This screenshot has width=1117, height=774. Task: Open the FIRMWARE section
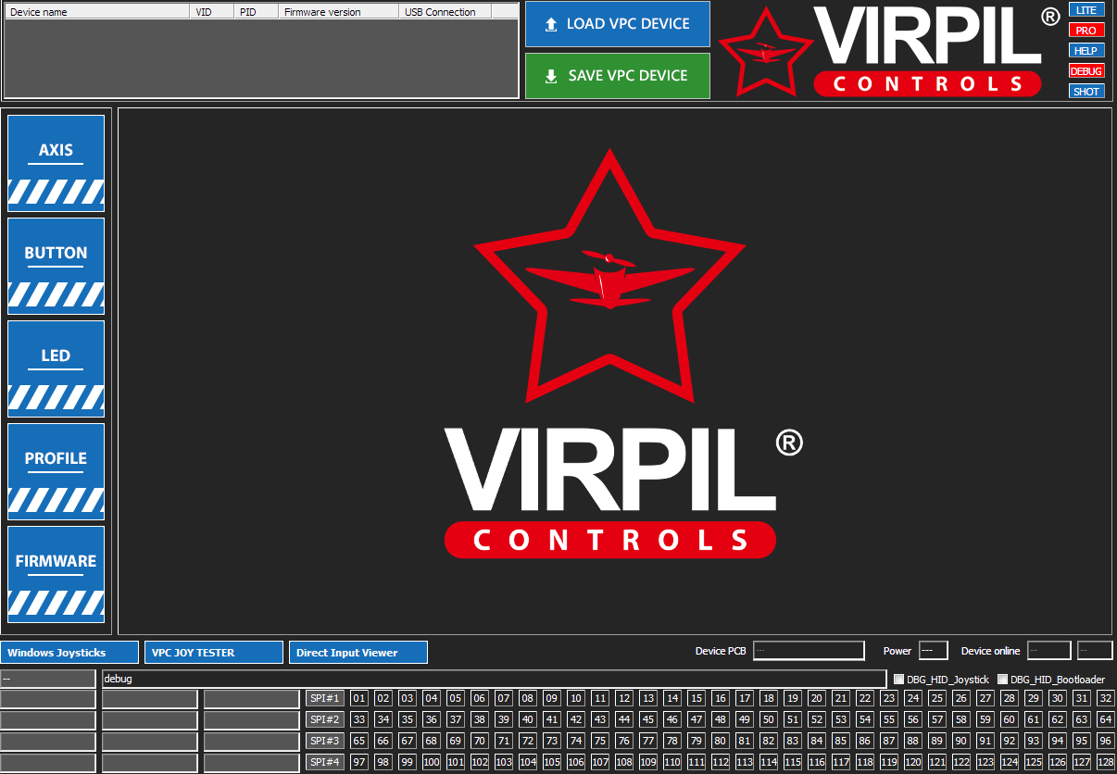pos(56,575)
